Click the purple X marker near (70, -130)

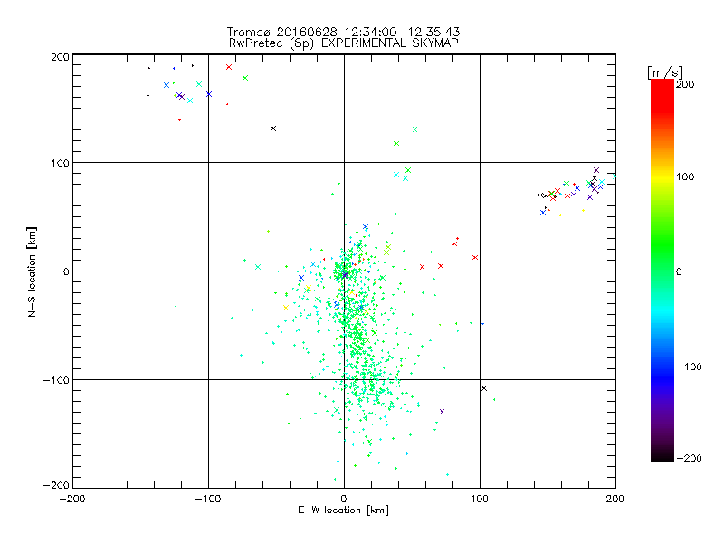coord(442,412)
